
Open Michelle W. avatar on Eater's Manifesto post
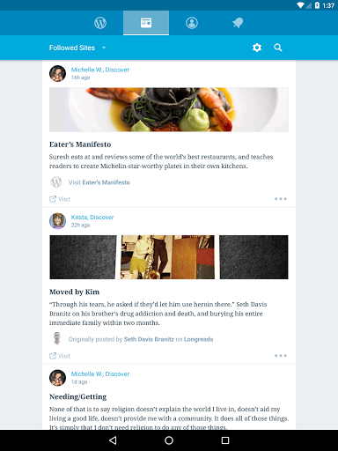[x=57, y=73]
